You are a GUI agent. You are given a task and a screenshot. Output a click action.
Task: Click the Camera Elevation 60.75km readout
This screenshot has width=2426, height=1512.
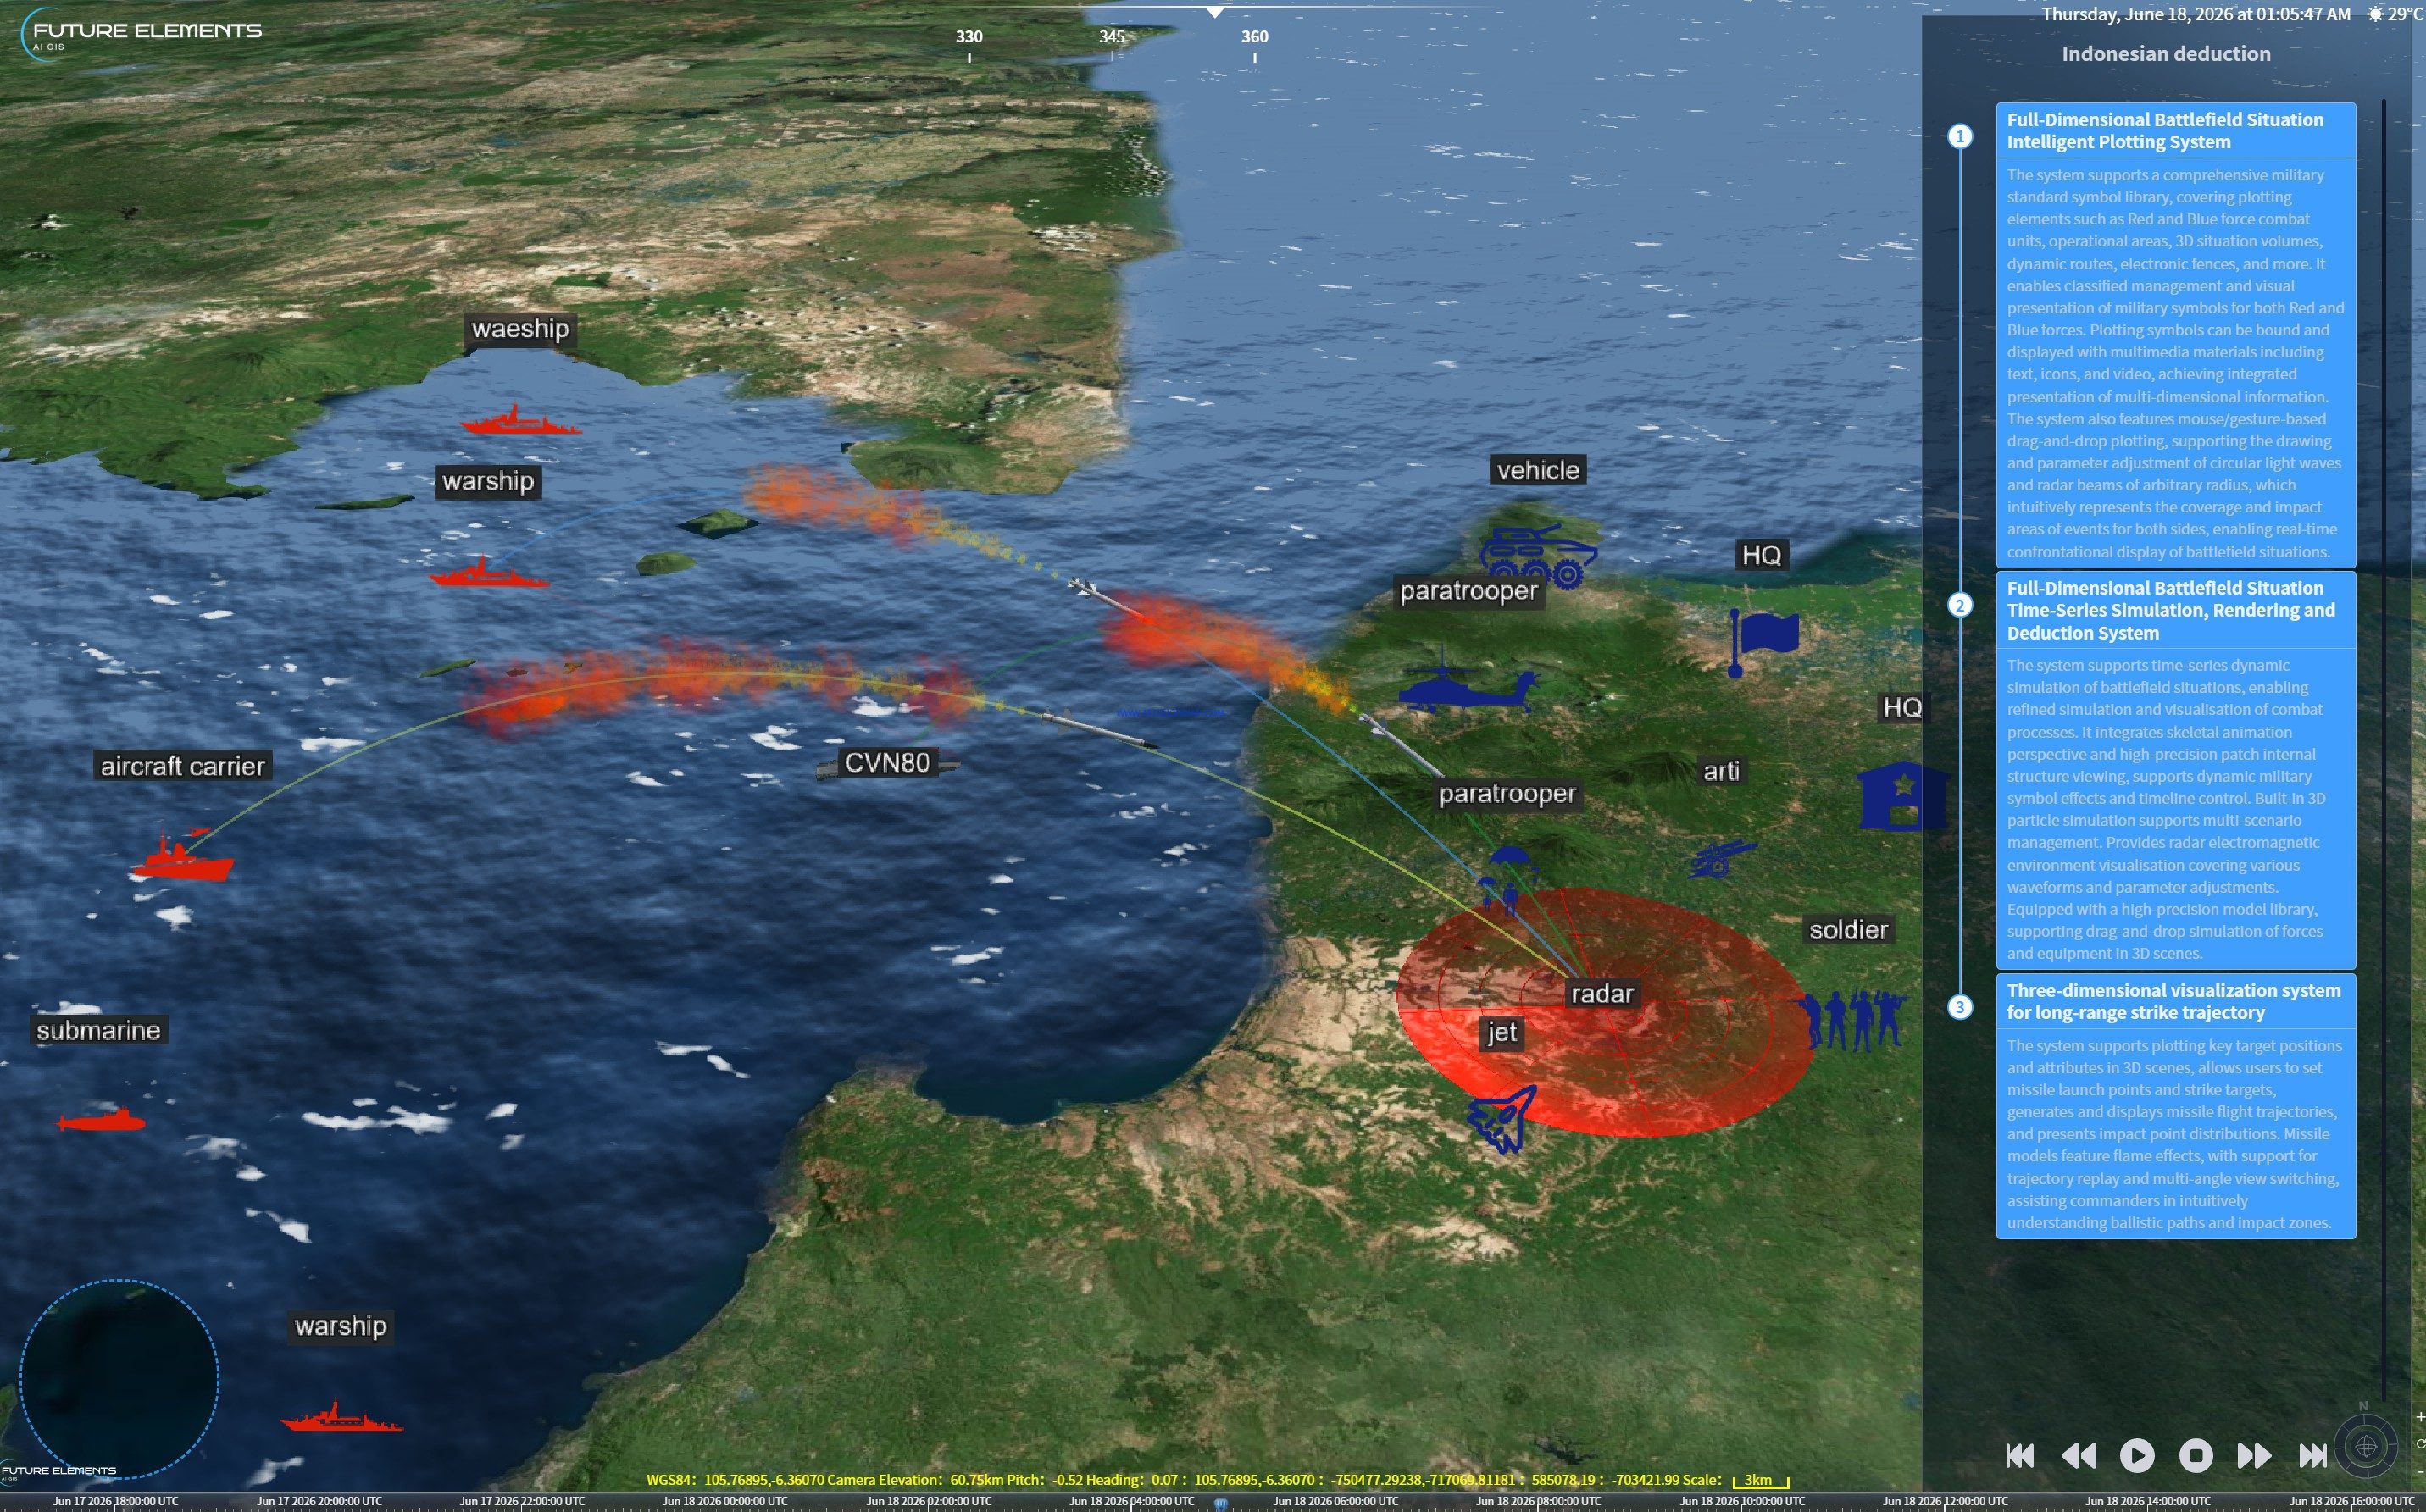(912, 1480)
